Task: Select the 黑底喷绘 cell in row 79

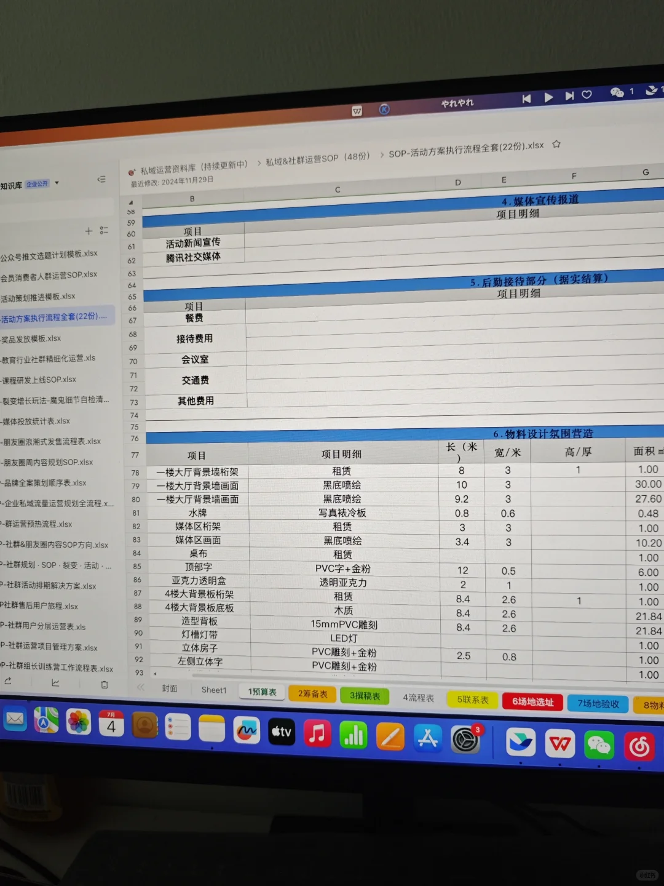Action: (342, 485)
